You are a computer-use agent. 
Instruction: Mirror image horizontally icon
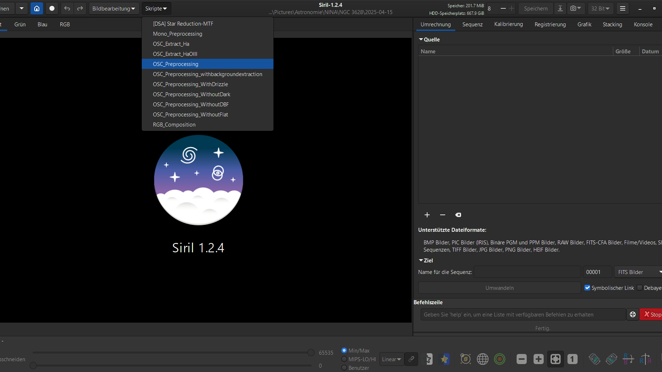pyautogui.click(x=645, y=359)
